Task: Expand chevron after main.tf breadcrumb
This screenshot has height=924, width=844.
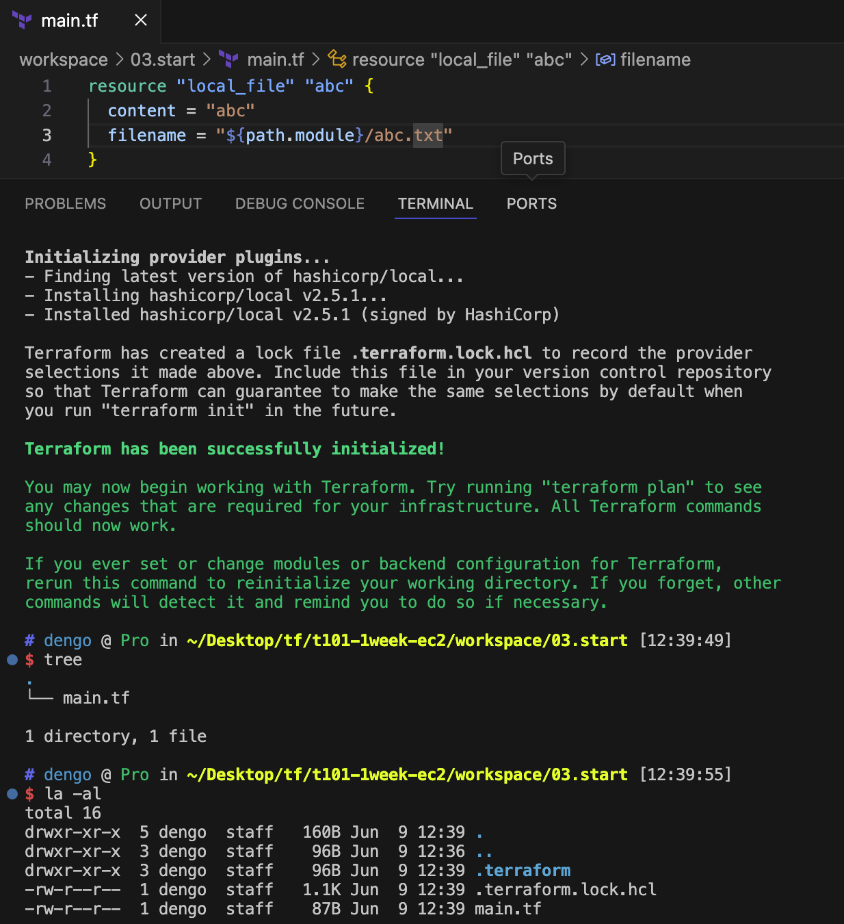Action: click(315, 60)
